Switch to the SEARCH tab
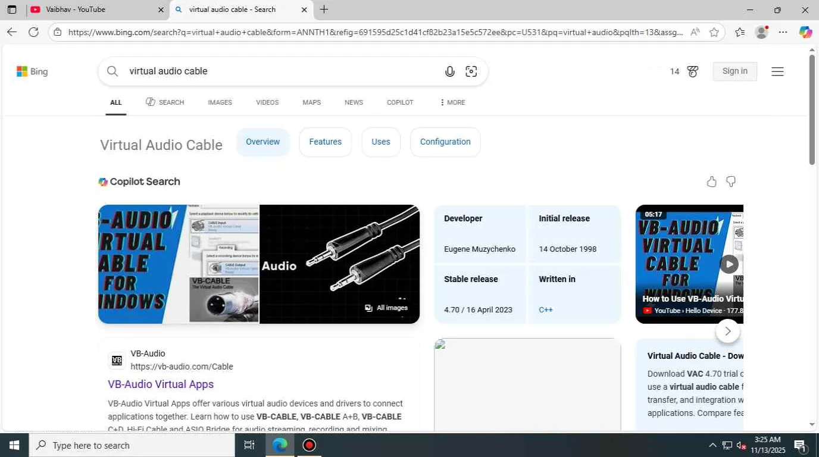 pos(165,102)
